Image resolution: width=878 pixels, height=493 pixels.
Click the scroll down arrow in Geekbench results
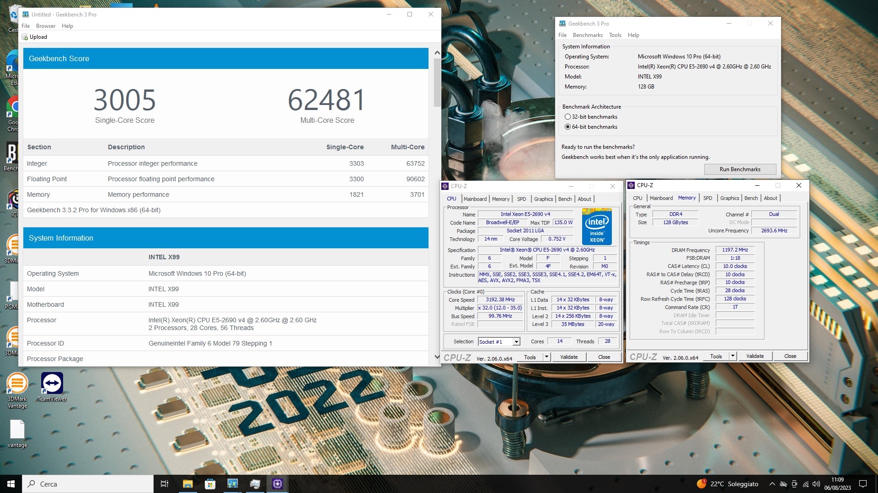point(437,357)
